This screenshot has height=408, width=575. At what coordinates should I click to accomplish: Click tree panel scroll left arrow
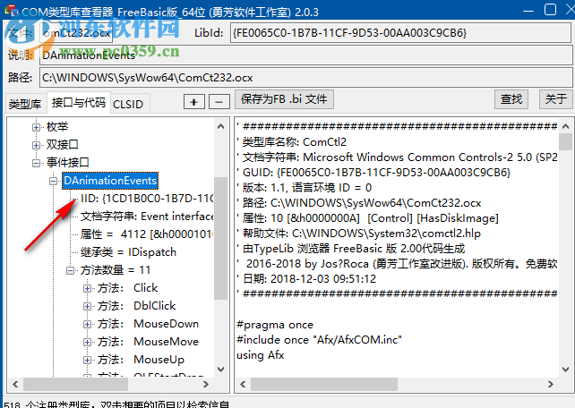coord(15,384)
